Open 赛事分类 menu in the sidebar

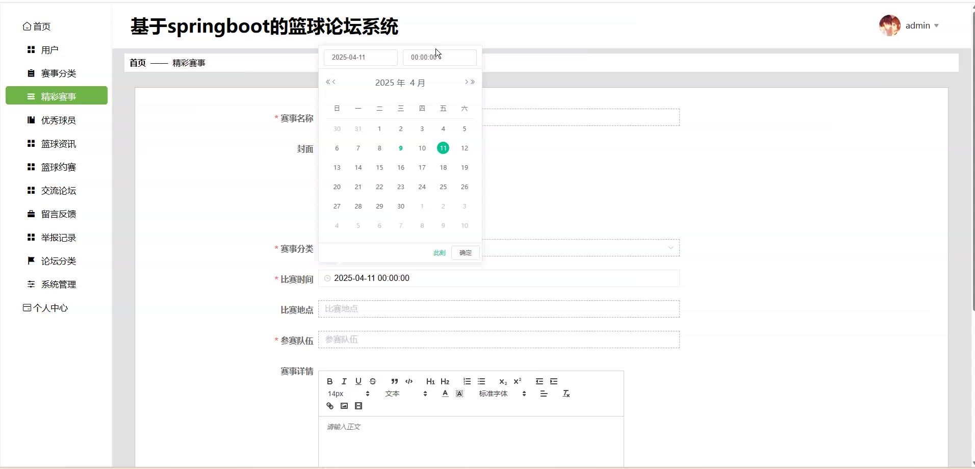click(57, 73)
